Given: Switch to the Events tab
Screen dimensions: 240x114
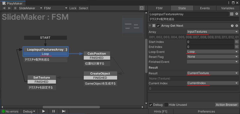Looking at the screenshot, I should point(205,8).
